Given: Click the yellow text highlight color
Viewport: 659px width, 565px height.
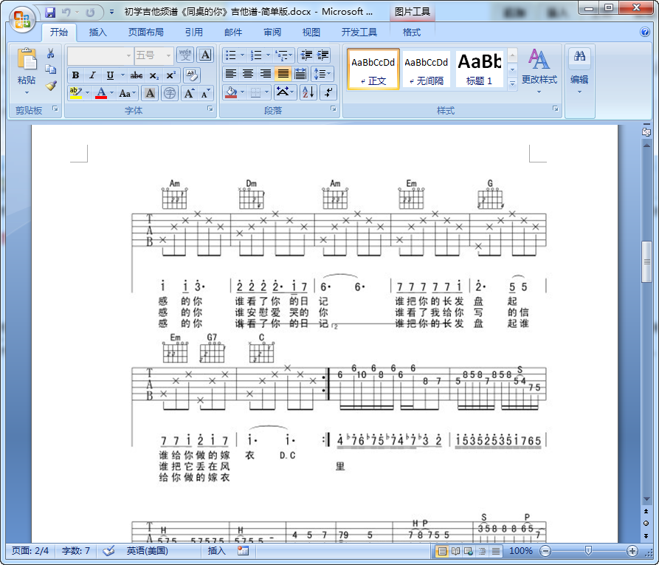Looking at the screenshot, I should [x=76, y=93].
